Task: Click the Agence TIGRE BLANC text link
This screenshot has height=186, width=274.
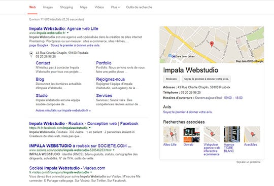Action: pos(229,148)
